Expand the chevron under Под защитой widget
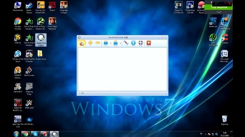 219,12
